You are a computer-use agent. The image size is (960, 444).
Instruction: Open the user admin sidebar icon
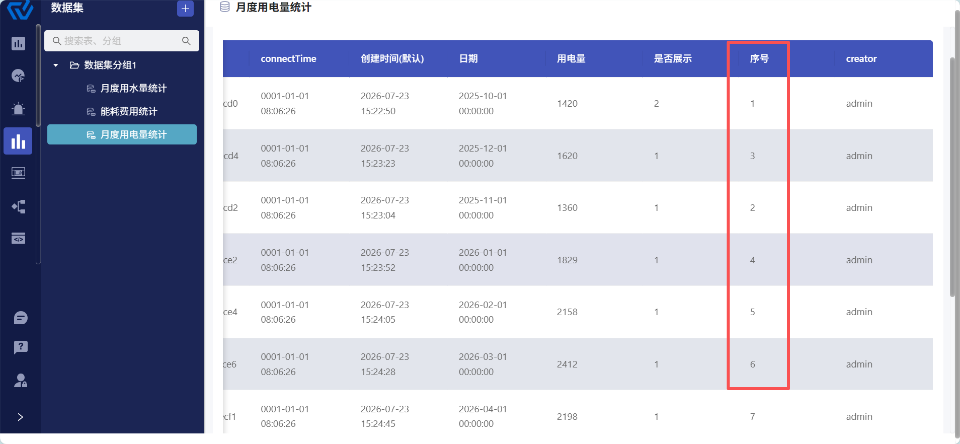pyautogui.click(x=21, y=380)
